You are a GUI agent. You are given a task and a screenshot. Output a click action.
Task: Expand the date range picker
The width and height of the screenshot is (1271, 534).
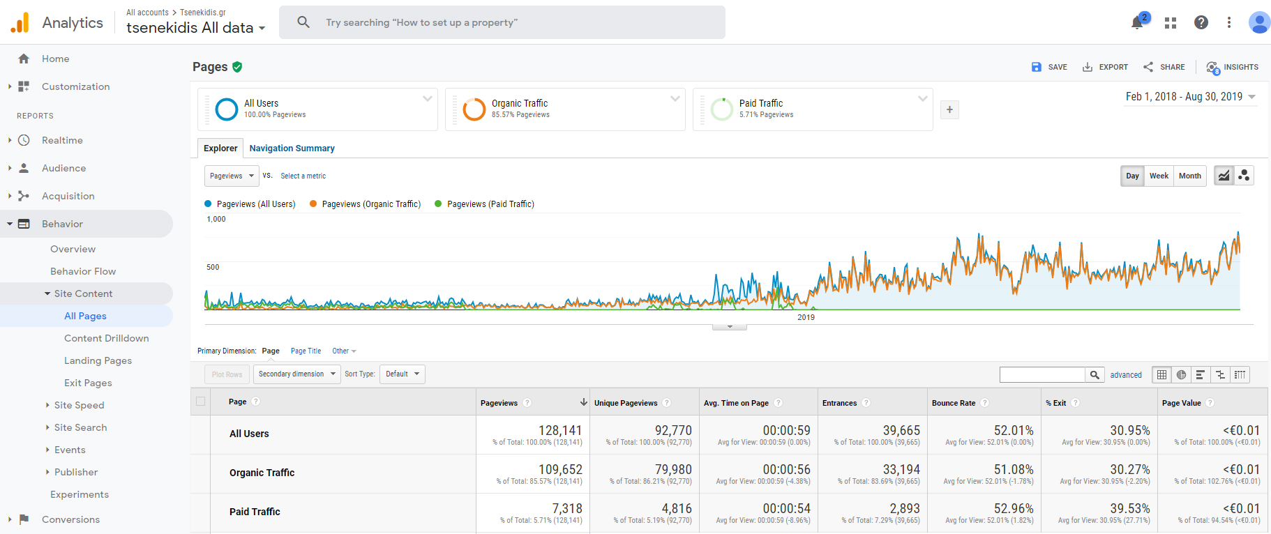click(x=1190, y=97)
